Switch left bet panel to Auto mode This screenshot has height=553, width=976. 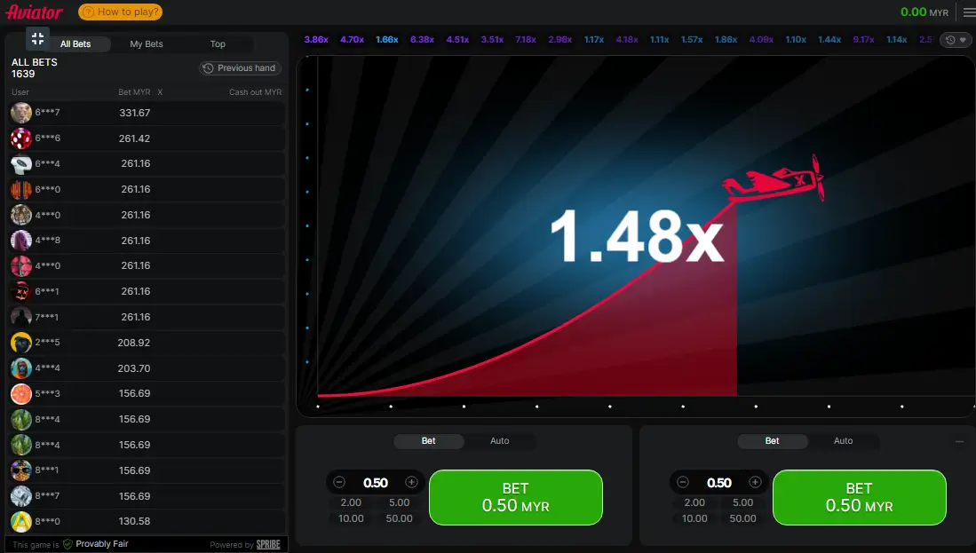500,441
